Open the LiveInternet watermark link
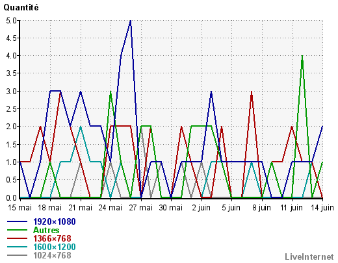The image size is (338, 263). coord(309,257)
